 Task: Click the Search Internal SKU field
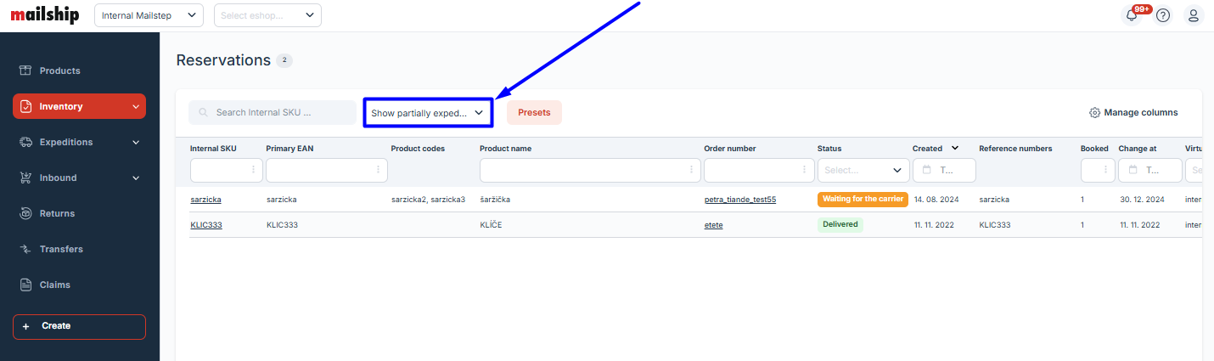coord(273,113)
